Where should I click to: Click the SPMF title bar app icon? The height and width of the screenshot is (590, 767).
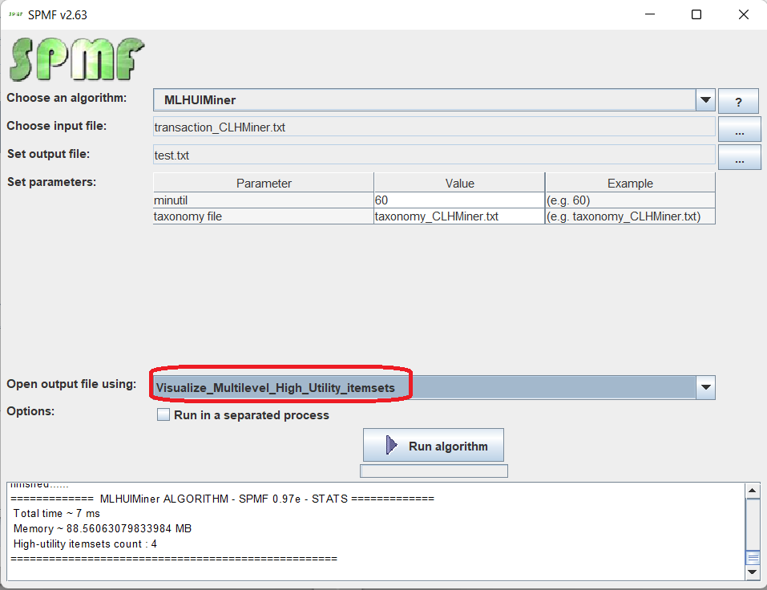(14, 14)
